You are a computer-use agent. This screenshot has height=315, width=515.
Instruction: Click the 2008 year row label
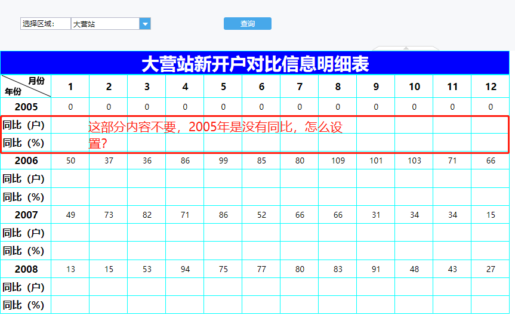coord(26,269)
